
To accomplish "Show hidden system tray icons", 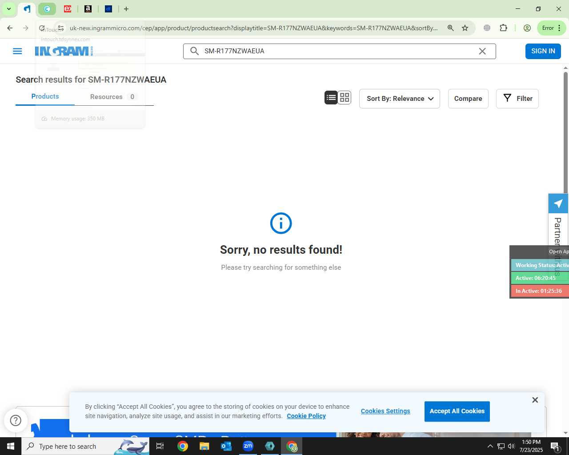I will [x=490, y=446].
